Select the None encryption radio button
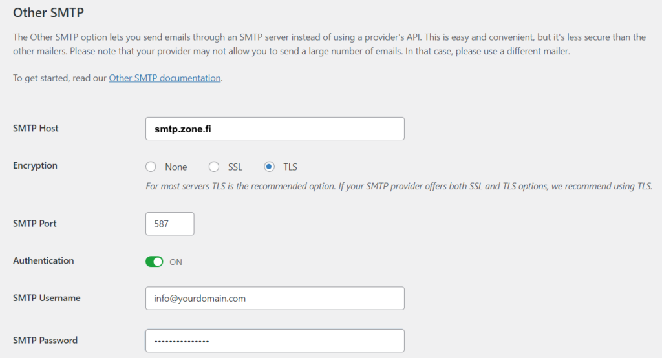 tap(151, 167)
